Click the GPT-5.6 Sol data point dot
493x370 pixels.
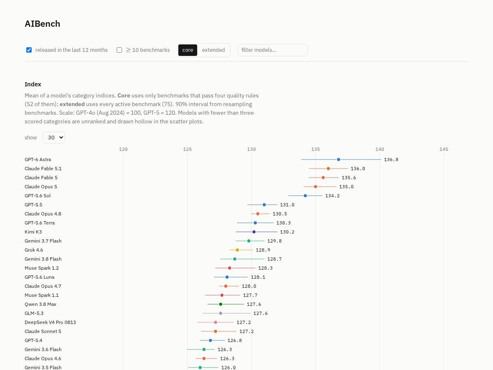pyautogui.click(x=305, y=196)
